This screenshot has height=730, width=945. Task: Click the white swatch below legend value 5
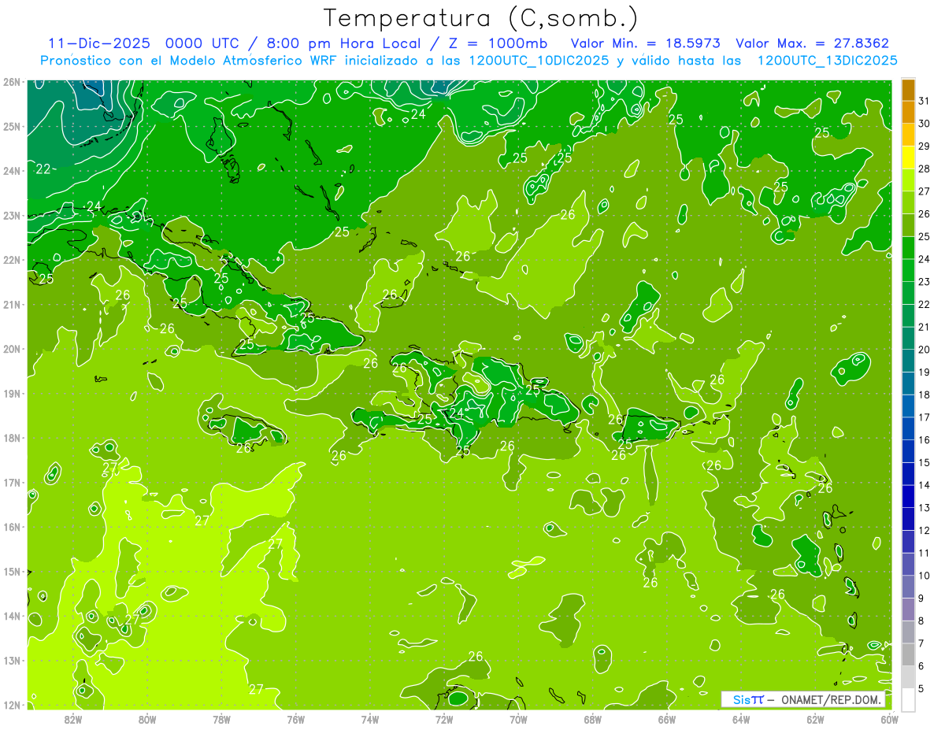coord(908,699)
